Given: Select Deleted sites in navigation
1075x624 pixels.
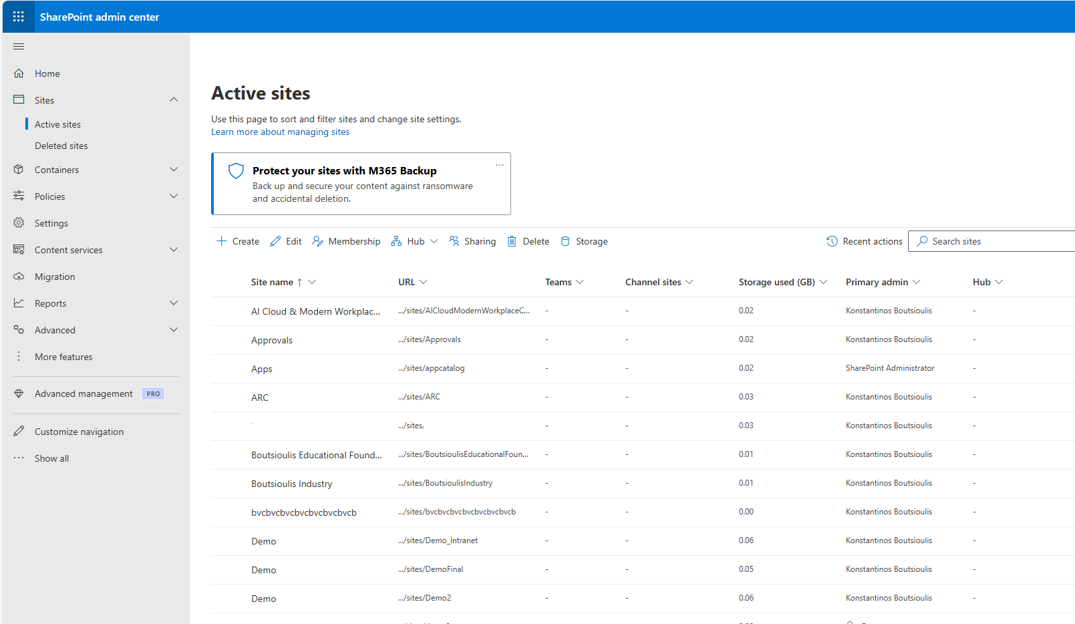Looking at the screenshot, I should (x=61, y=146).
